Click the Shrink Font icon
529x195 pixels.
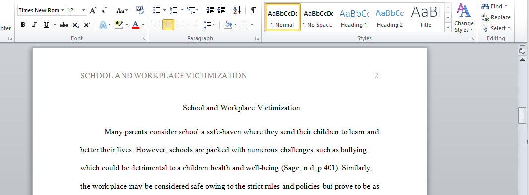click(104, 10)
